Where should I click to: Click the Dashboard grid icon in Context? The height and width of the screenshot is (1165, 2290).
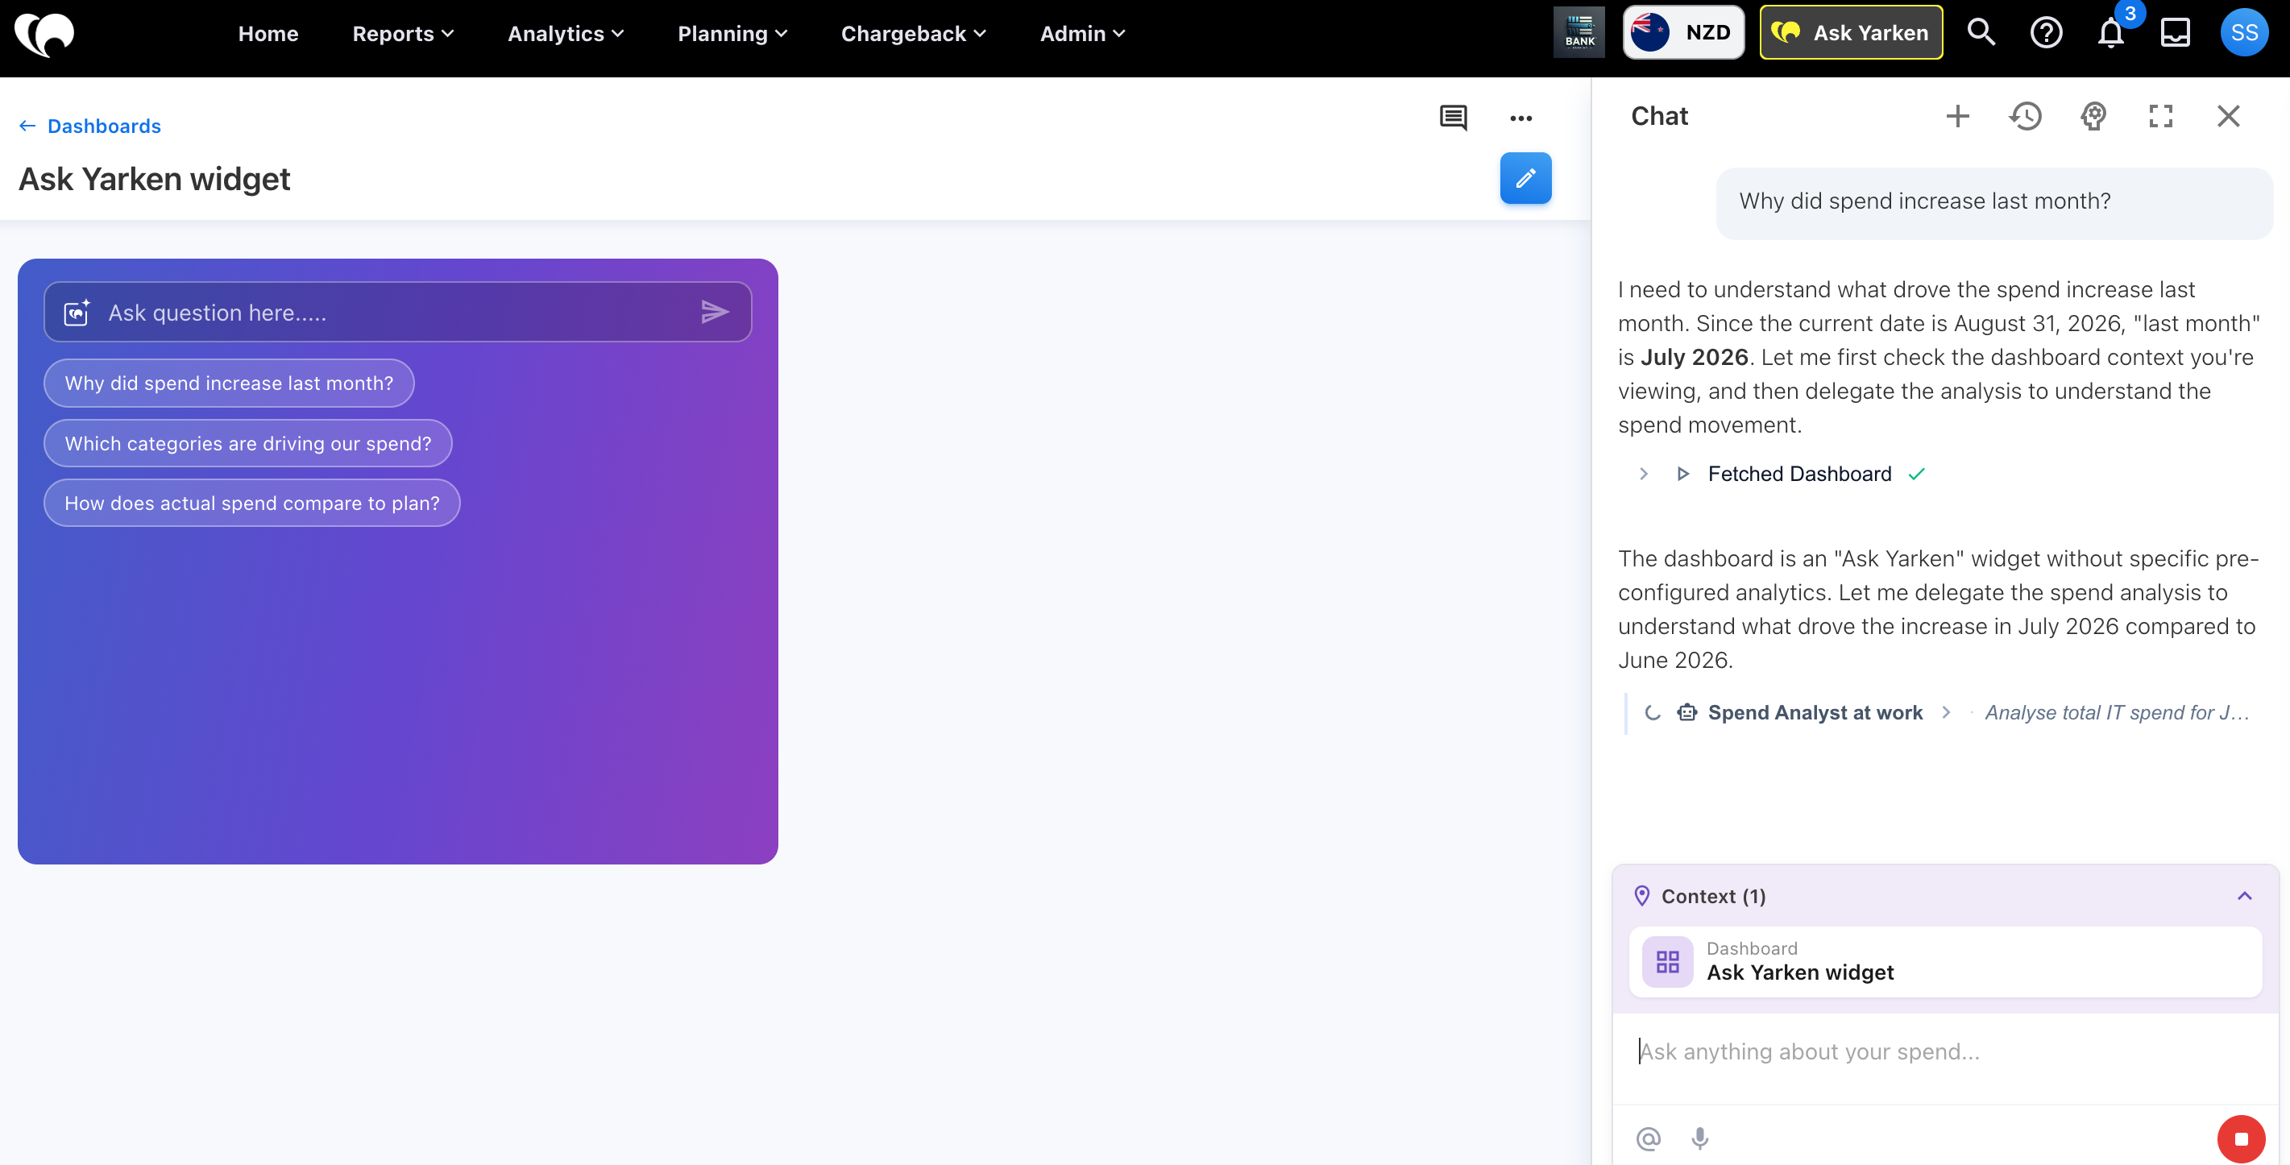1667,961
